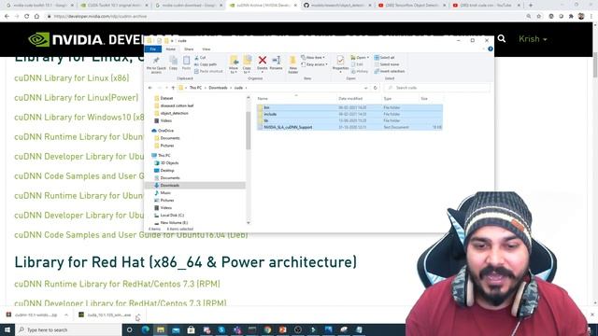Switch to the View ribbon tab
Viewport: 598px width, 336px height.
(x=206, y=49)
